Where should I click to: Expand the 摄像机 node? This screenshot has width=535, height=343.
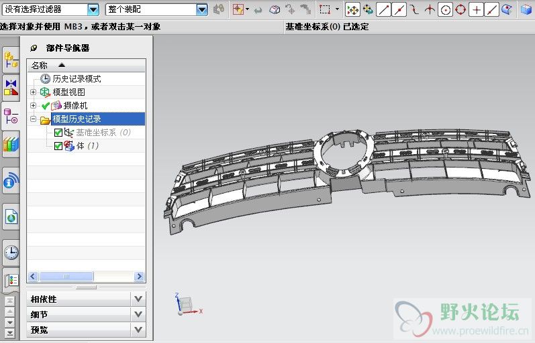(33, 106)
